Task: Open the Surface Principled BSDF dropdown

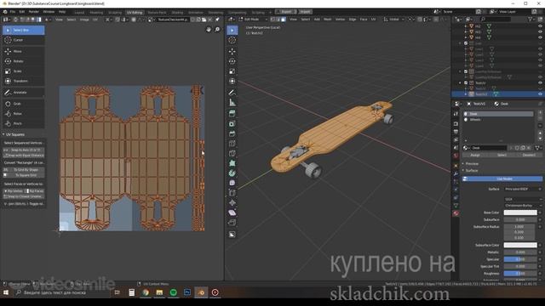Action: click(523, 189)
